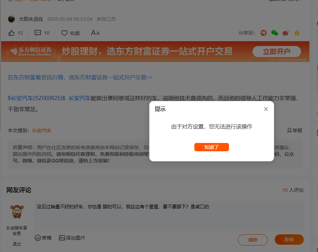Viewport: 318px width, 252px height.
Task: Click the 10 人评论 count
Action: pos(293,190)
